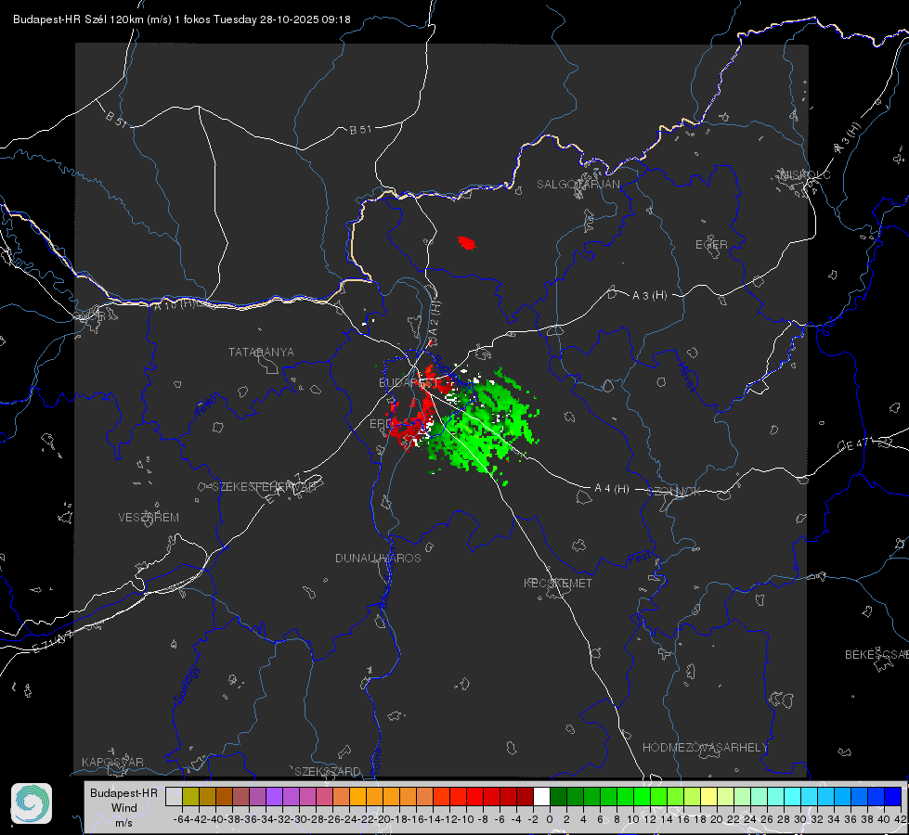This screenshot has width=909, height=835.
Task: Click the purple -34 m/s legend swatch
Action: [x=274, y=796]
